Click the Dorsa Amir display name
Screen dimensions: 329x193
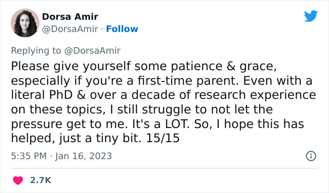click(71, 16)
